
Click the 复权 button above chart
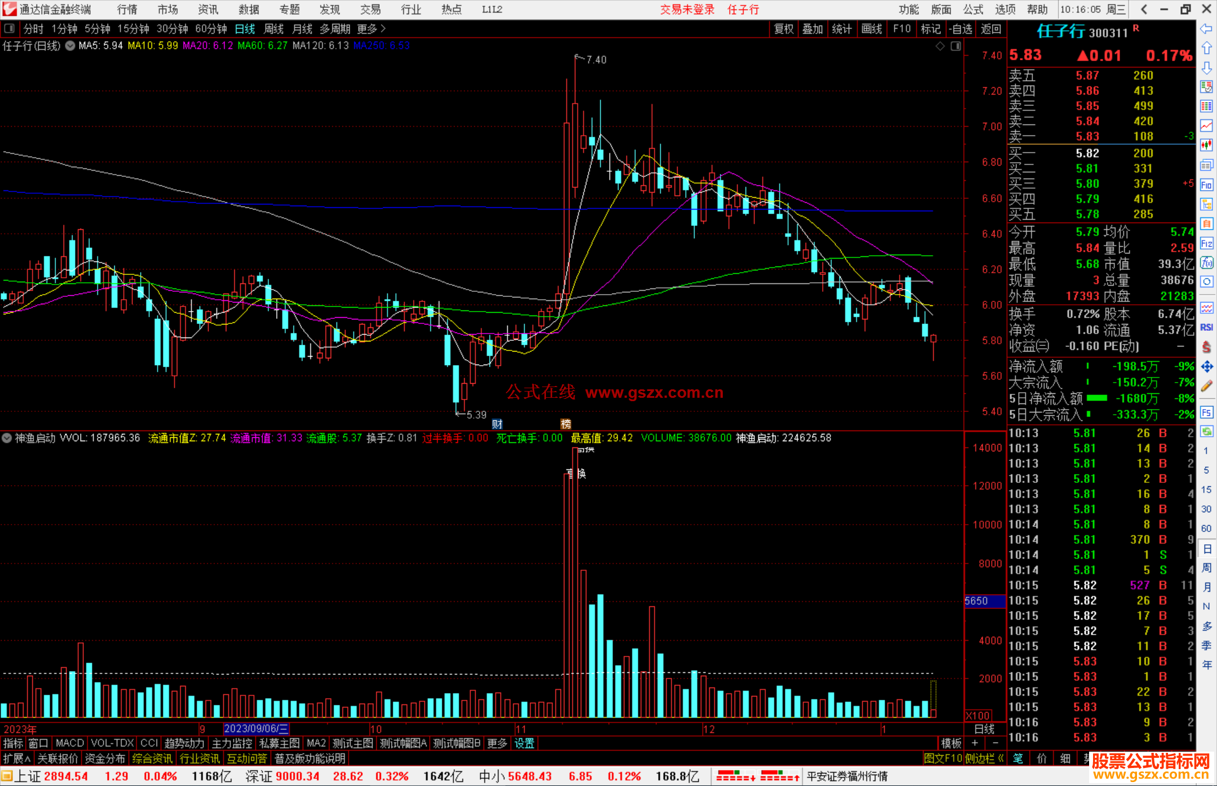click(783, 29)
